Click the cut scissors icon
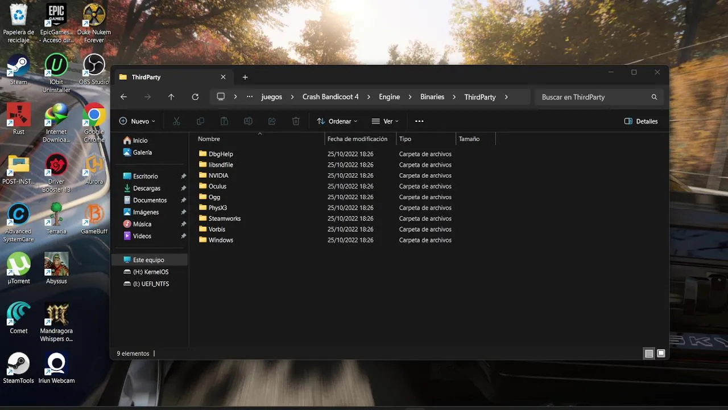 176,121
